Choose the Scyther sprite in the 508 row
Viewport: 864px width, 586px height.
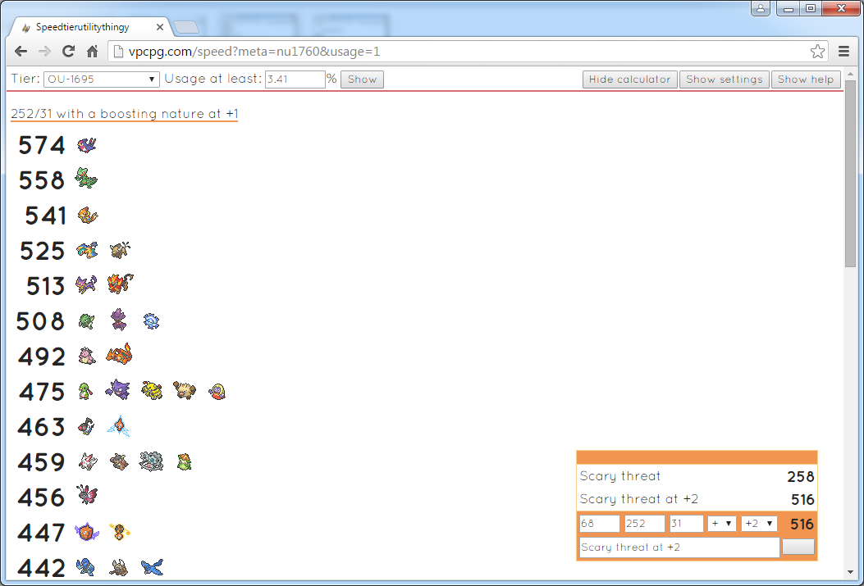(86, 320)
